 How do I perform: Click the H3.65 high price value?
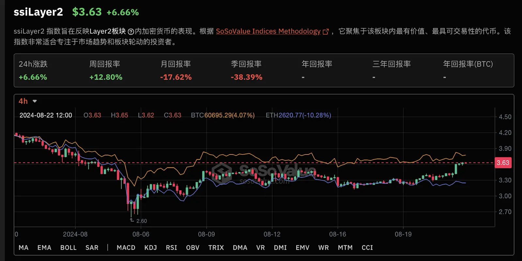coord(119,115)
